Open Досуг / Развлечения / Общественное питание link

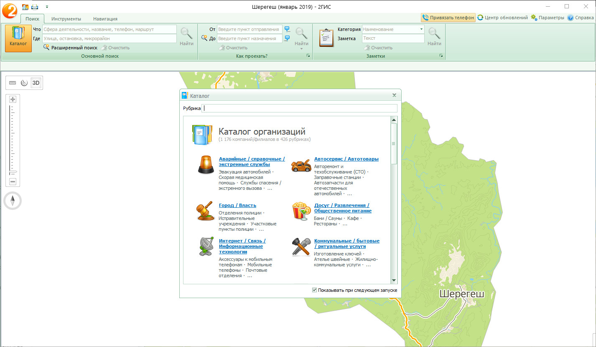(x=343, y=208)
